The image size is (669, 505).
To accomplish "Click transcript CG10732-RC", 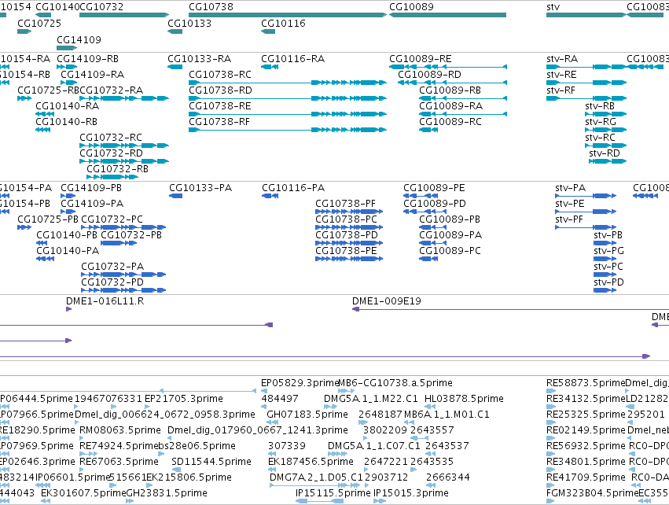I will click(x=124, y=146).
